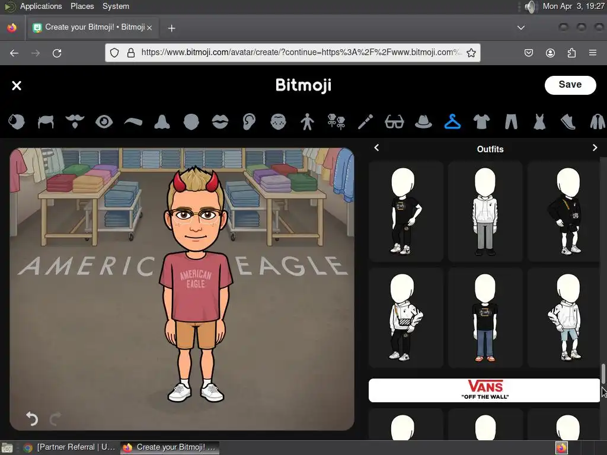Image resolution: width=607 pixels, height=455 pixels.
Task: Save the Bitmoji avatar
Action: pos(570,85)
